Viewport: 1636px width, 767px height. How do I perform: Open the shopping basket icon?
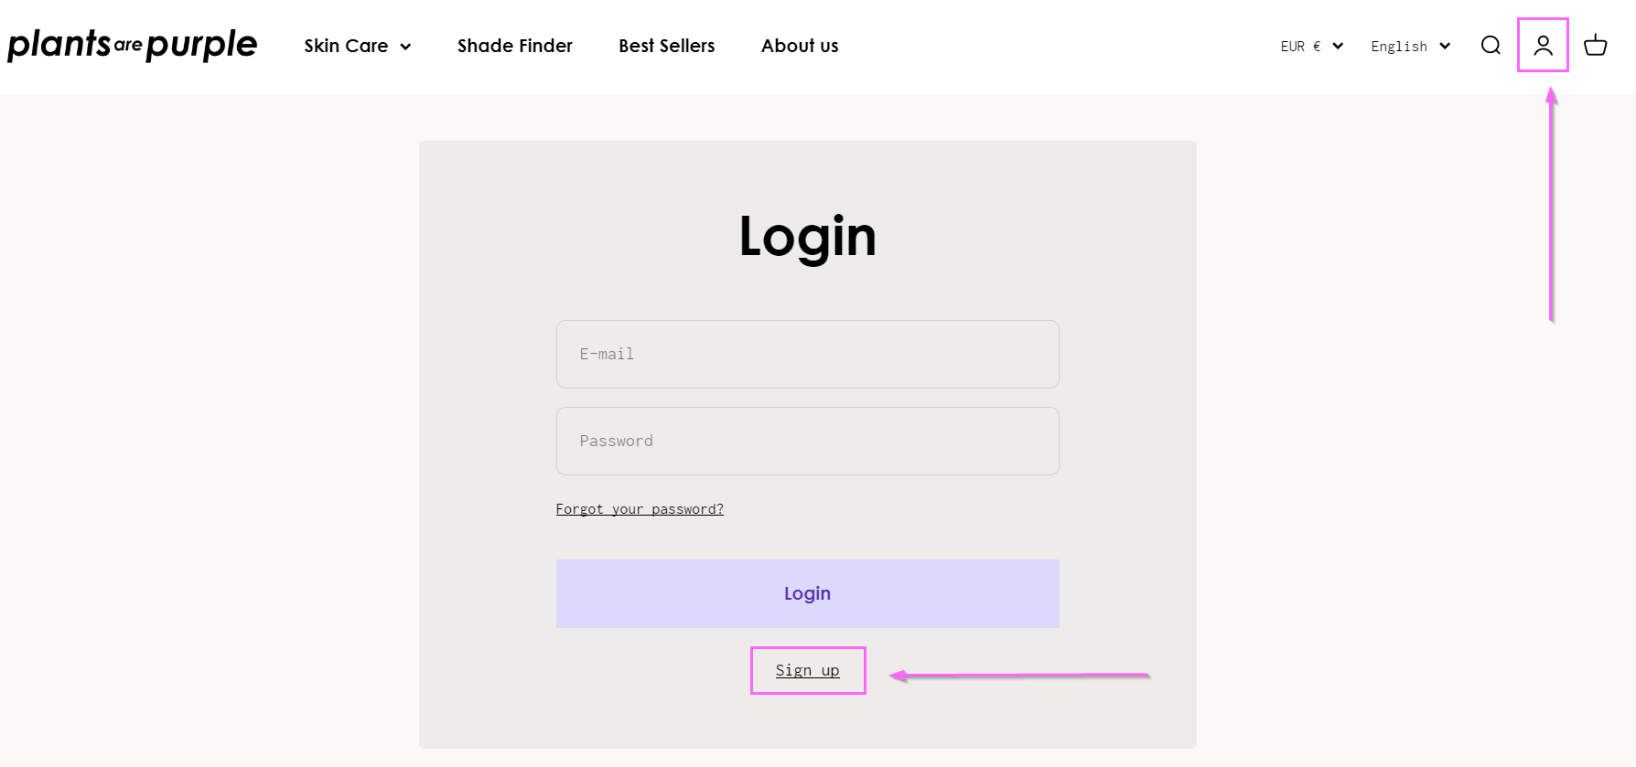tap(1595, 46)
